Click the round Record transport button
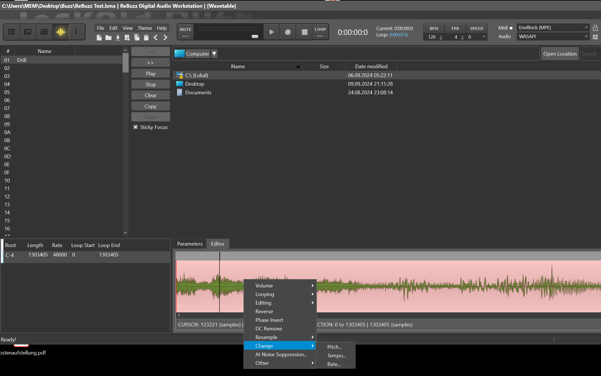This screenshot has height=376, width=601. [x=288, y=32]
